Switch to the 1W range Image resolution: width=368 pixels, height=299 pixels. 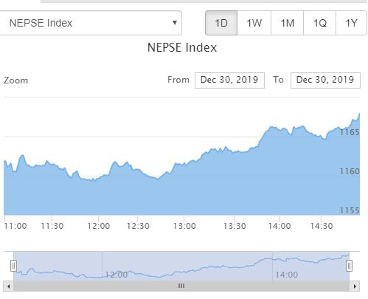(254, 23)
